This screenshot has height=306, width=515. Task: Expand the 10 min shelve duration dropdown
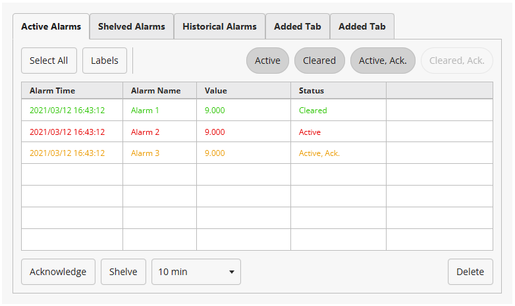pyautogui.click(x=196, y=272)
